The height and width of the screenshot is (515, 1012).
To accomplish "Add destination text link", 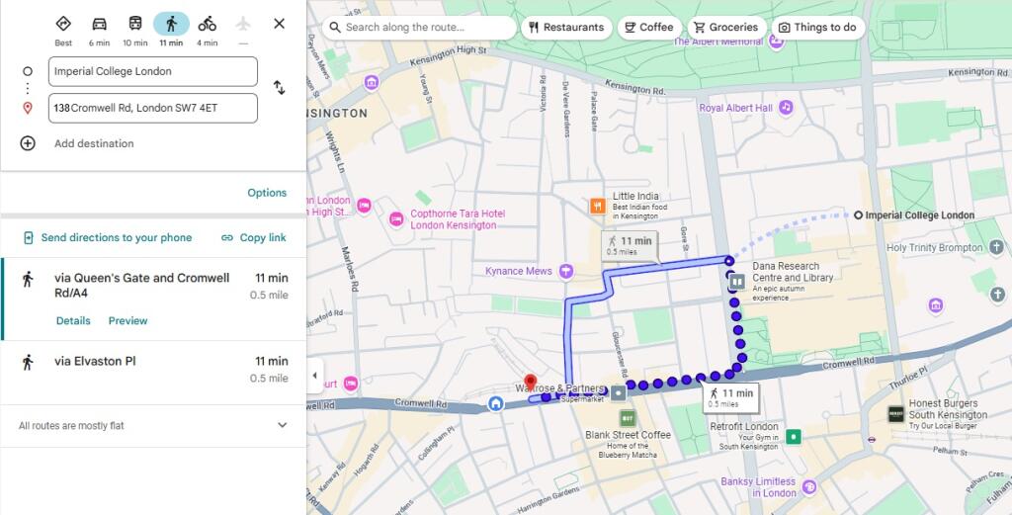I will point(94,143).
